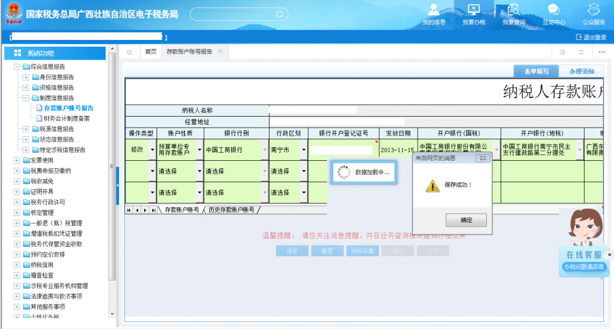Open 我的信息 in the top navigation
The height and width of the screenshot is (329, 614).
434,14
